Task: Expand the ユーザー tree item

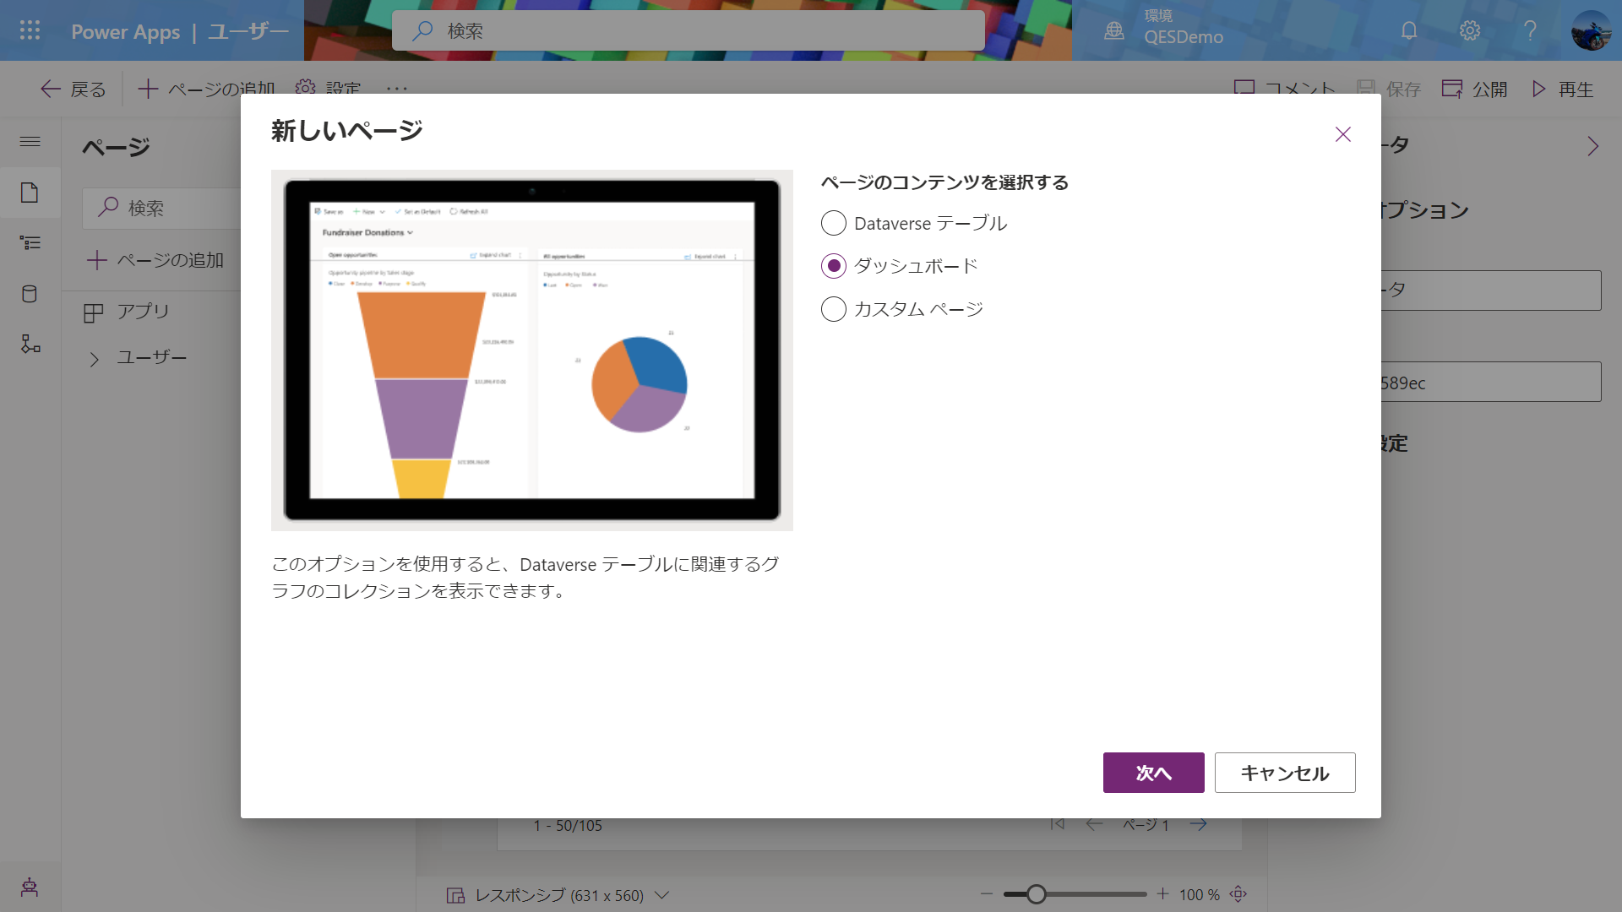Action: tap(95, 359)
